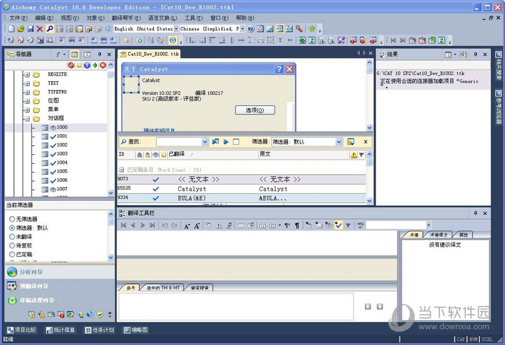This screenshot has width=505, height=345.
Task: Run the search with the blue play icon
Action: coord(226,142)
